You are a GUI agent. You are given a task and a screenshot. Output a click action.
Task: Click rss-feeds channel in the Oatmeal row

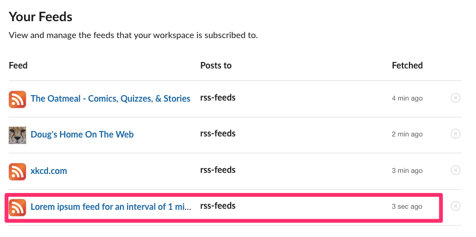click(218, 98)
